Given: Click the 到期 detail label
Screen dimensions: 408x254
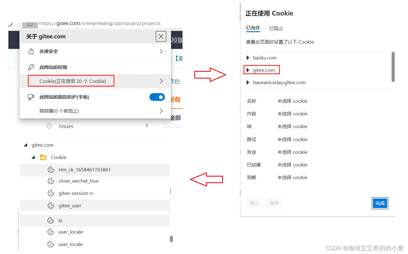Looking at the screenshot, I should tap(251, 178).
